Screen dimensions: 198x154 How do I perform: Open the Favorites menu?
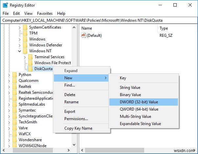coord(45,13)
